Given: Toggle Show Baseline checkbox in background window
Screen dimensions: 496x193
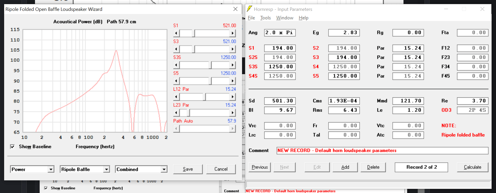Looking at the screenshot, I should [x=46, y=188].
